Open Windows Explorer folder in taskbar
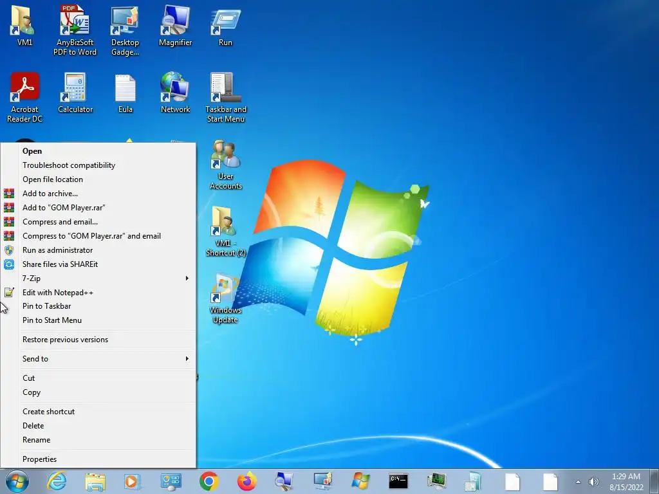This screenshot has width=659, height=494. click(95, 481)
